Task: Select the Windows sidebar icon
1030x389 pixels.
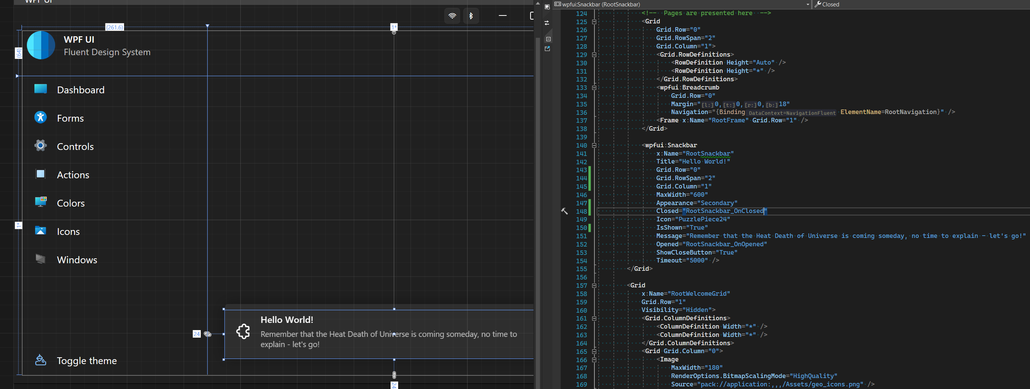Action: coord(40,259)
